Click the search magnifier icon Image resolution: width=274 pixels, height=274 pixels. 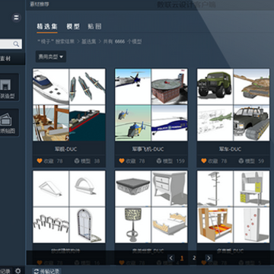coord(16,44)
